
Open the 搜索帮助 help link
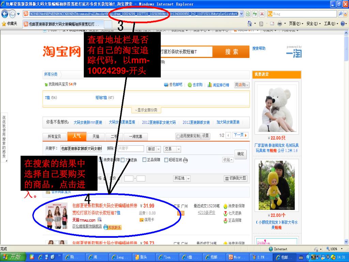tap(259, 48)
